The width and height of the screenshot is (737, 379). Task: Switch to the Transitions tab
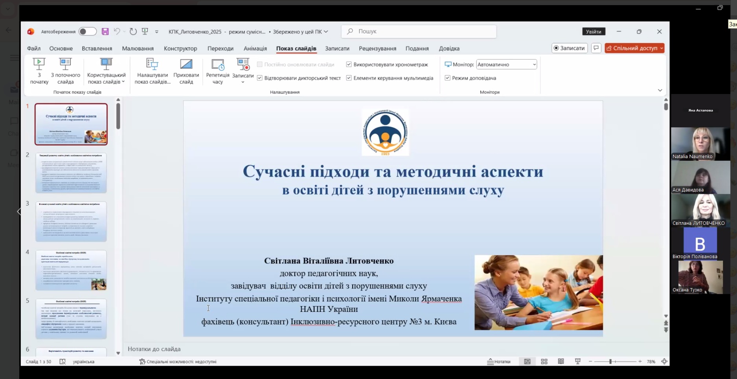coord(220,48)
